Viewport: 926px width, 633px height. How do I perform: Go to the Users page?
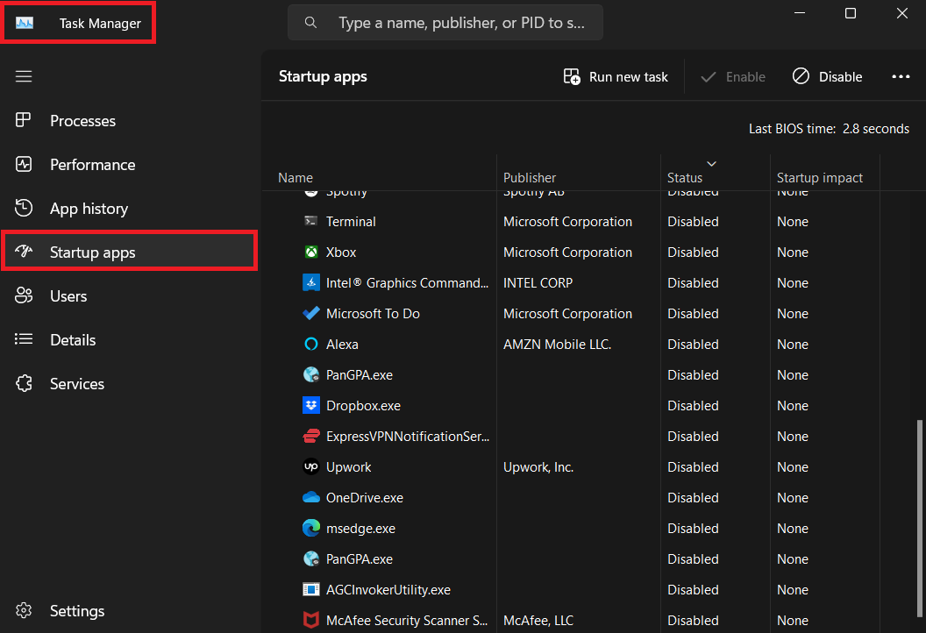129,295
